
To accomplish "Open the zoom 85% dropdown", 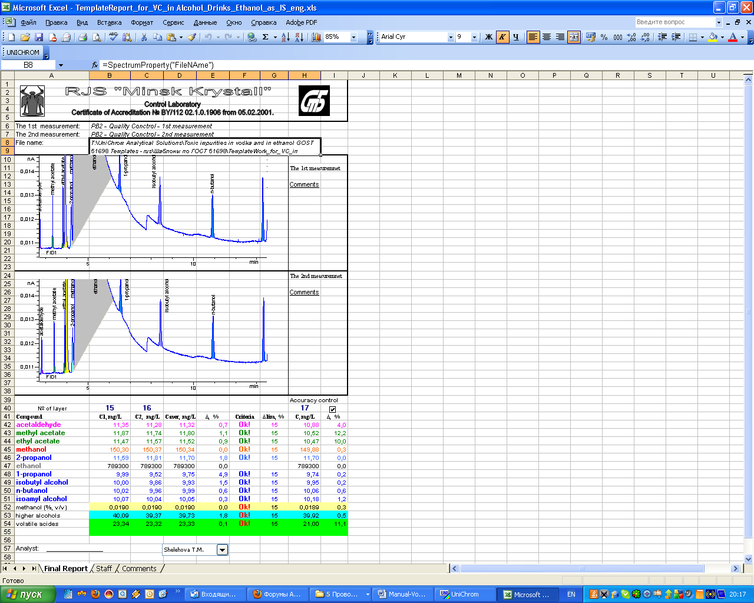I will coord(354,37).
